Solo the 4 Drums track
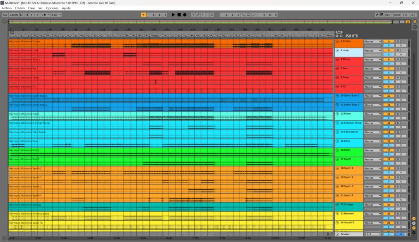Viewport: 419px width, 242px height. [x=398, y=41]
